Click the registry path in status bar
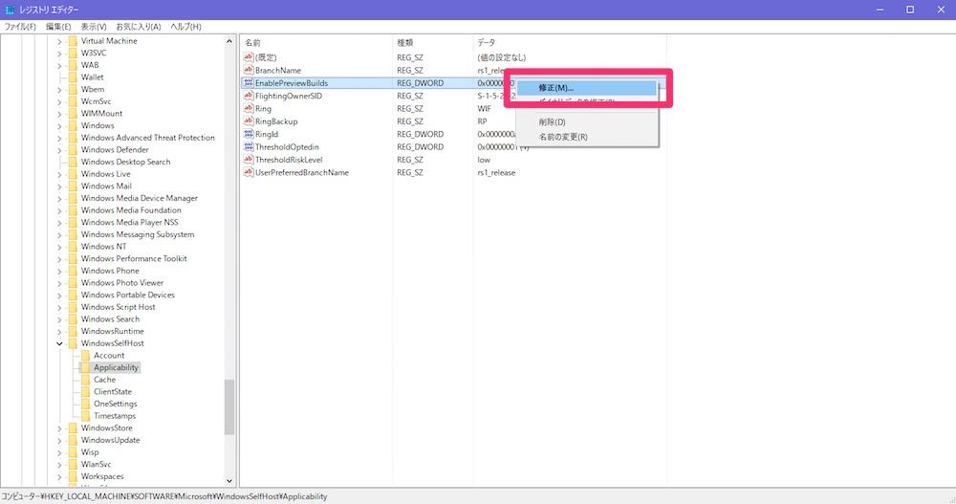This screenshot has height=504, width=956. [x=164, y=496]
